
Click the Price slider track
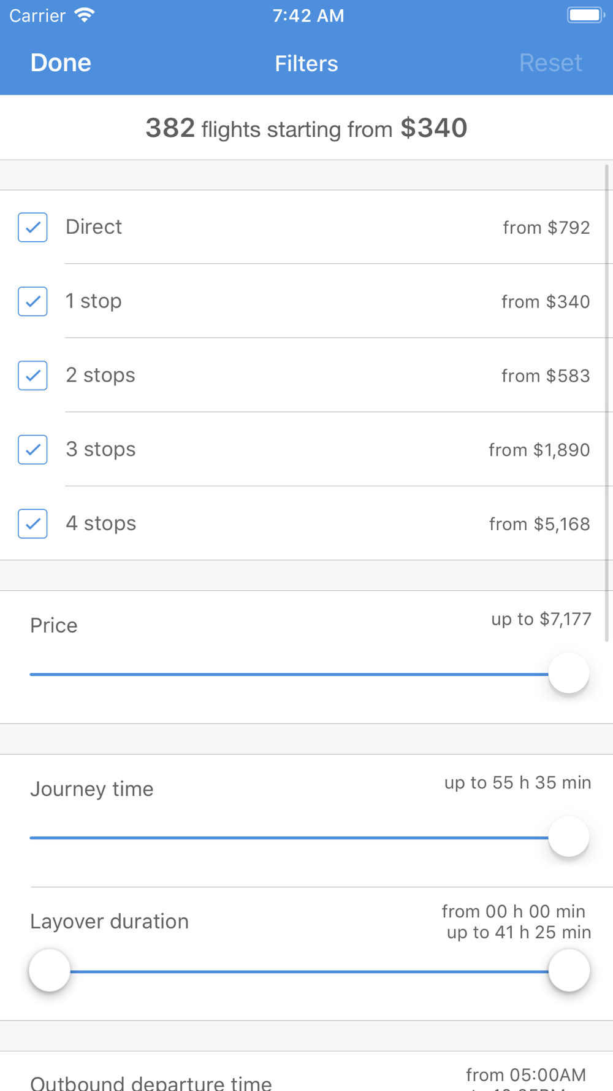(288, 674)
